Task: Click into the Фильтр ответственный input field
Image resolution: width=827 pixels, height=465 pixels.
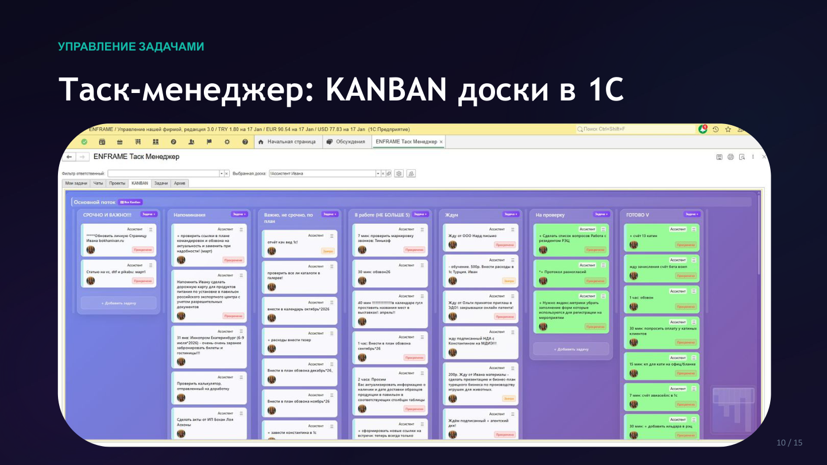Action: [x=163, y=173]
